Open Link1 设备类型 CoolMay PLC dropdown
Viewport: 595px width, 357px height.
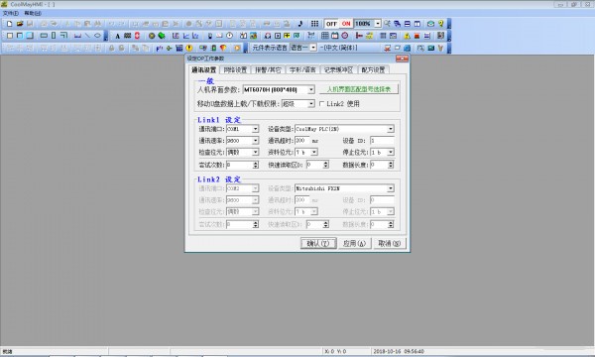click(x=391, y=129)
